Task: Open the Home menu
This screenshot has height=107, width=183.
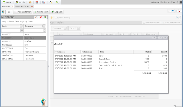Action: pos(7,2)
